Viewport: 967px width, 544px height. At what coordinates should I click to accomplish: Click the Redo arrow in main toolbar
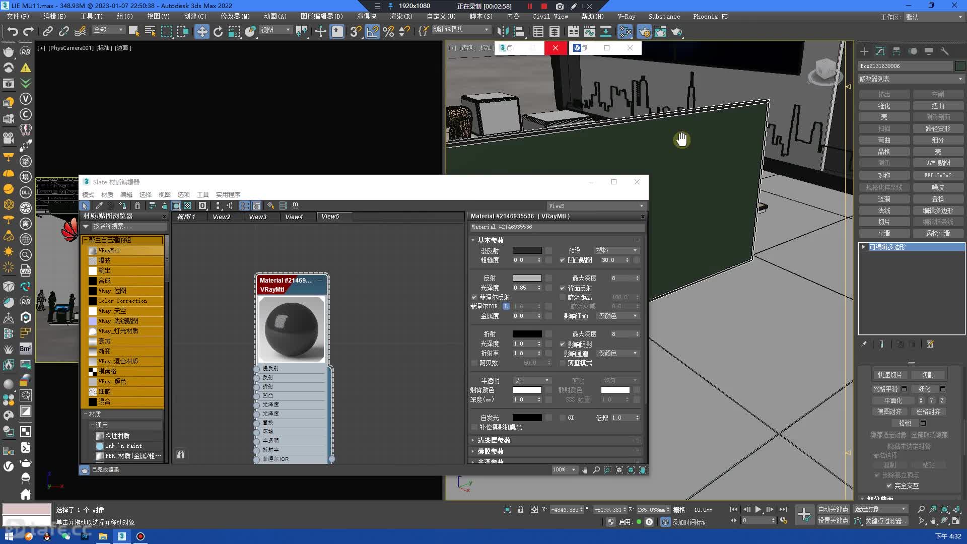(x=28, y=31)
